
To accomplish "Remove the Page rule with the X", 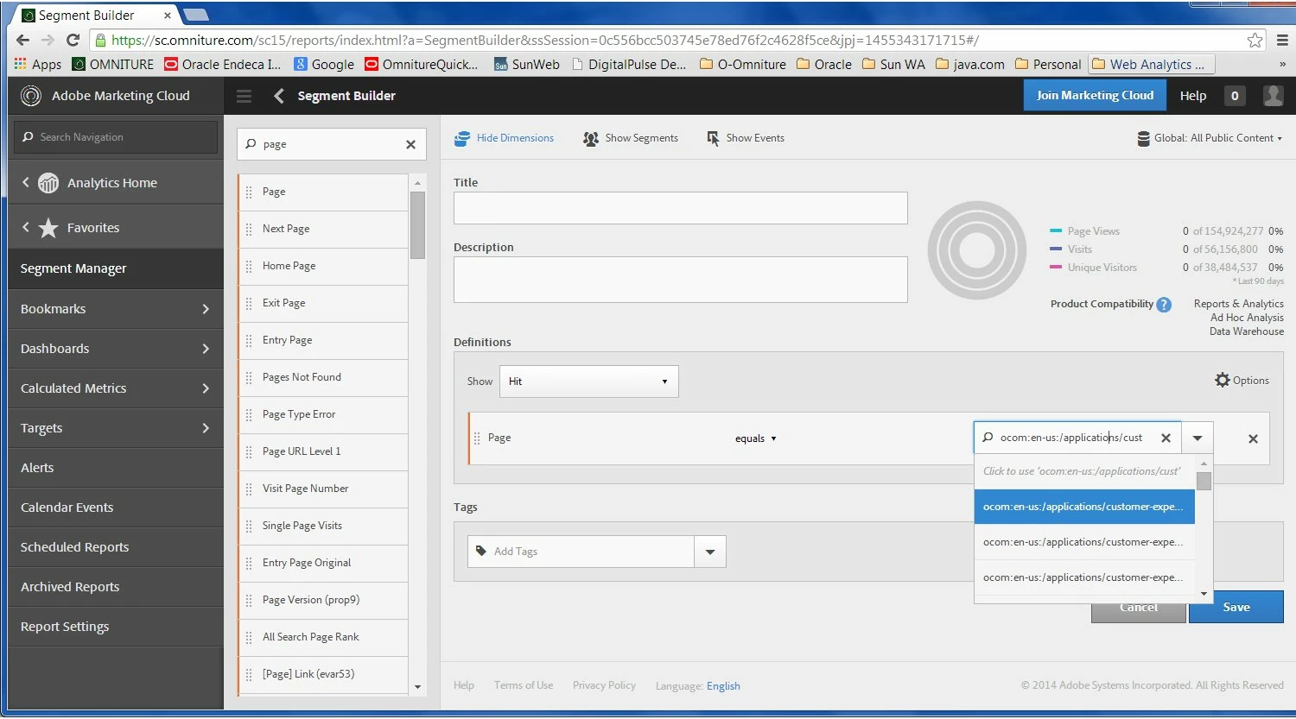I will [1253, 438].
